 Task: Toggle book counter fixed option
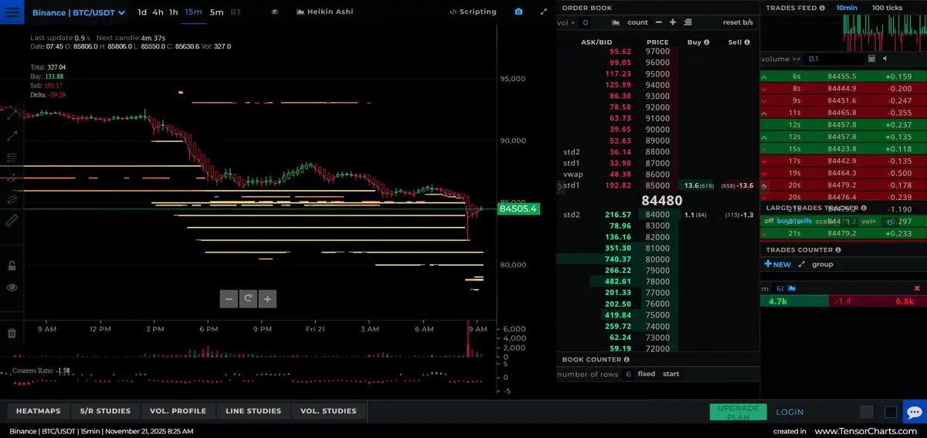(x=647, y=374)
